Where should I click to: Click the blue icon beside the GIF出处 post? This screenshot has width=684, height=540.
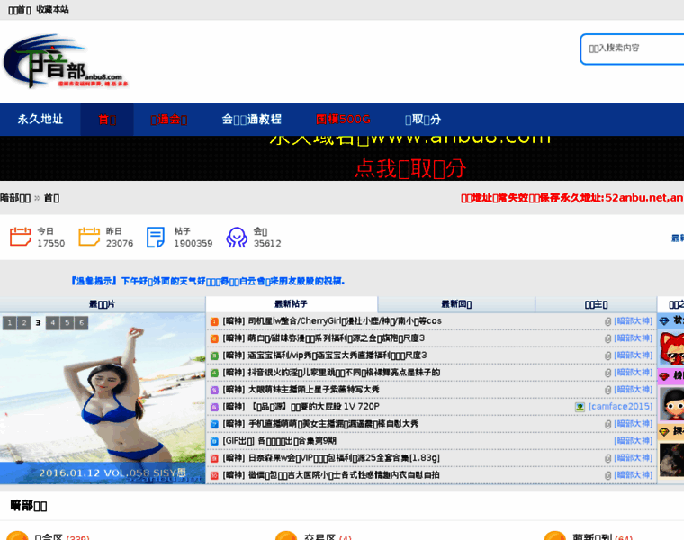[x=214, y=441]
